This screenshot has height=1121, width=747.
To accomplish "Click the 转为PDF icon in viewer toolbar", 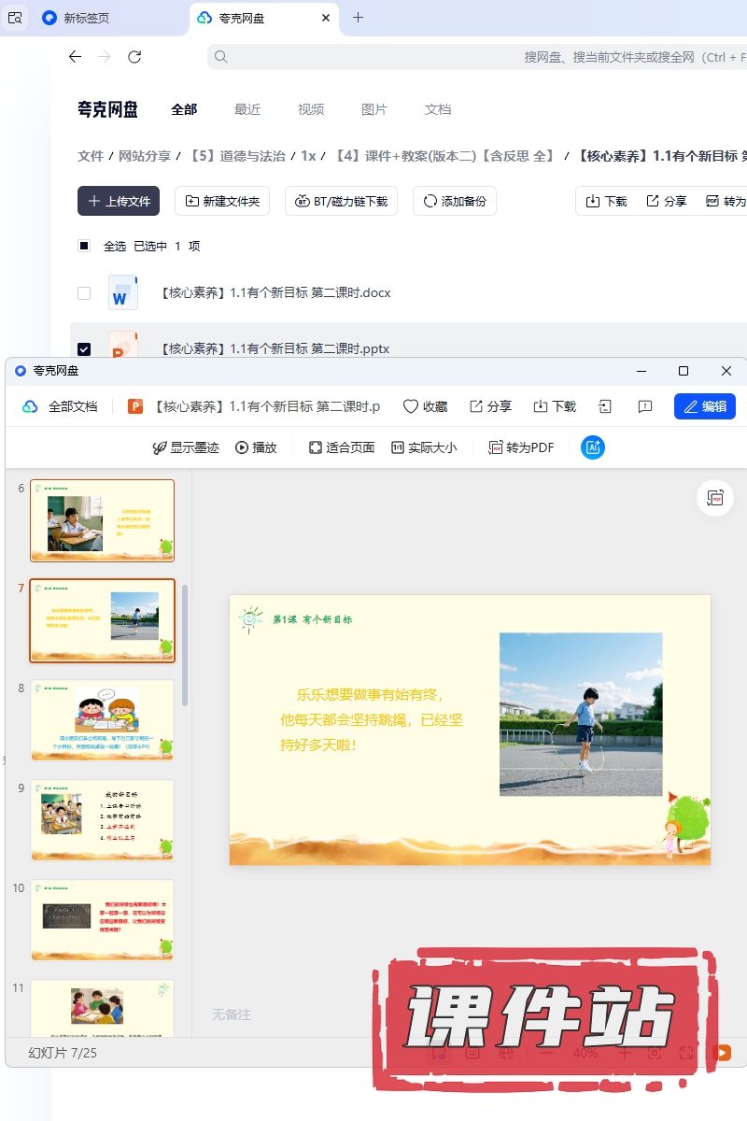I will pos(497,447).
